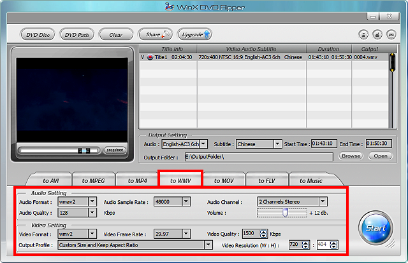The height and width of the screenshot is (263, 408).
Task: Click the DVD Disc button
Action: pyautogui.click(x=38, y=34)
